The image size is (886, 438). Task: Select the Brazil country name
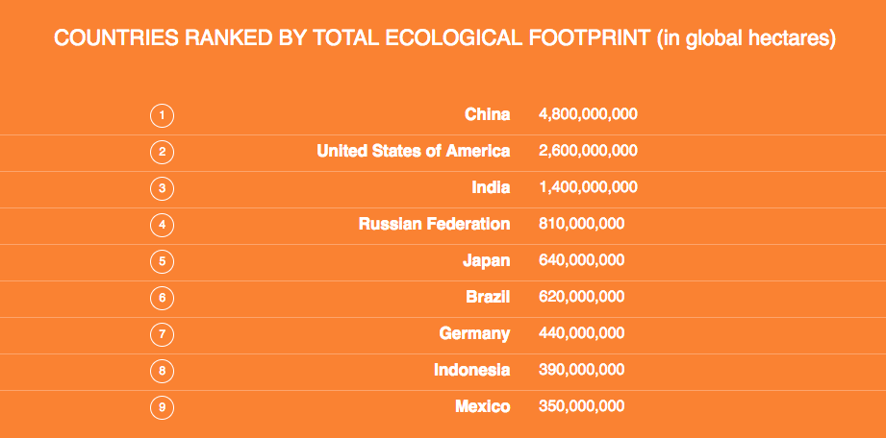[486, 298]
